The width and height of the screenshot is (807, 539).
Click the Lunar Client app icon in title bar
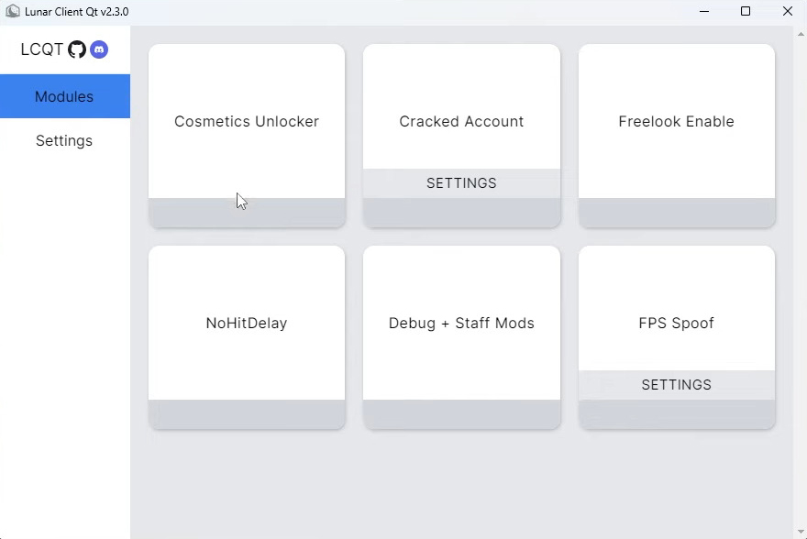point(12,11)
